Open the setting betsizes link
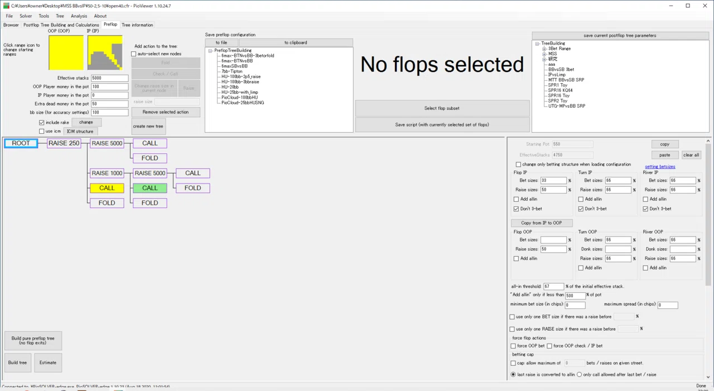This screenshot has height=391, width=714. 660,167
